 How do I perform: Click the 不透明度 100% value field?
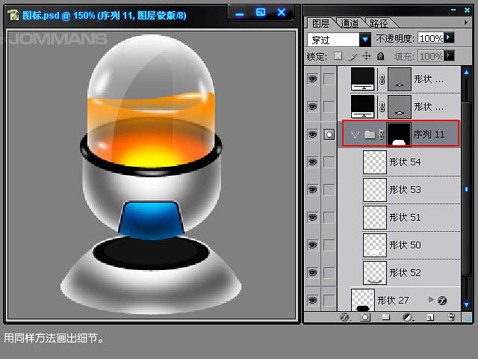(431, 38)
